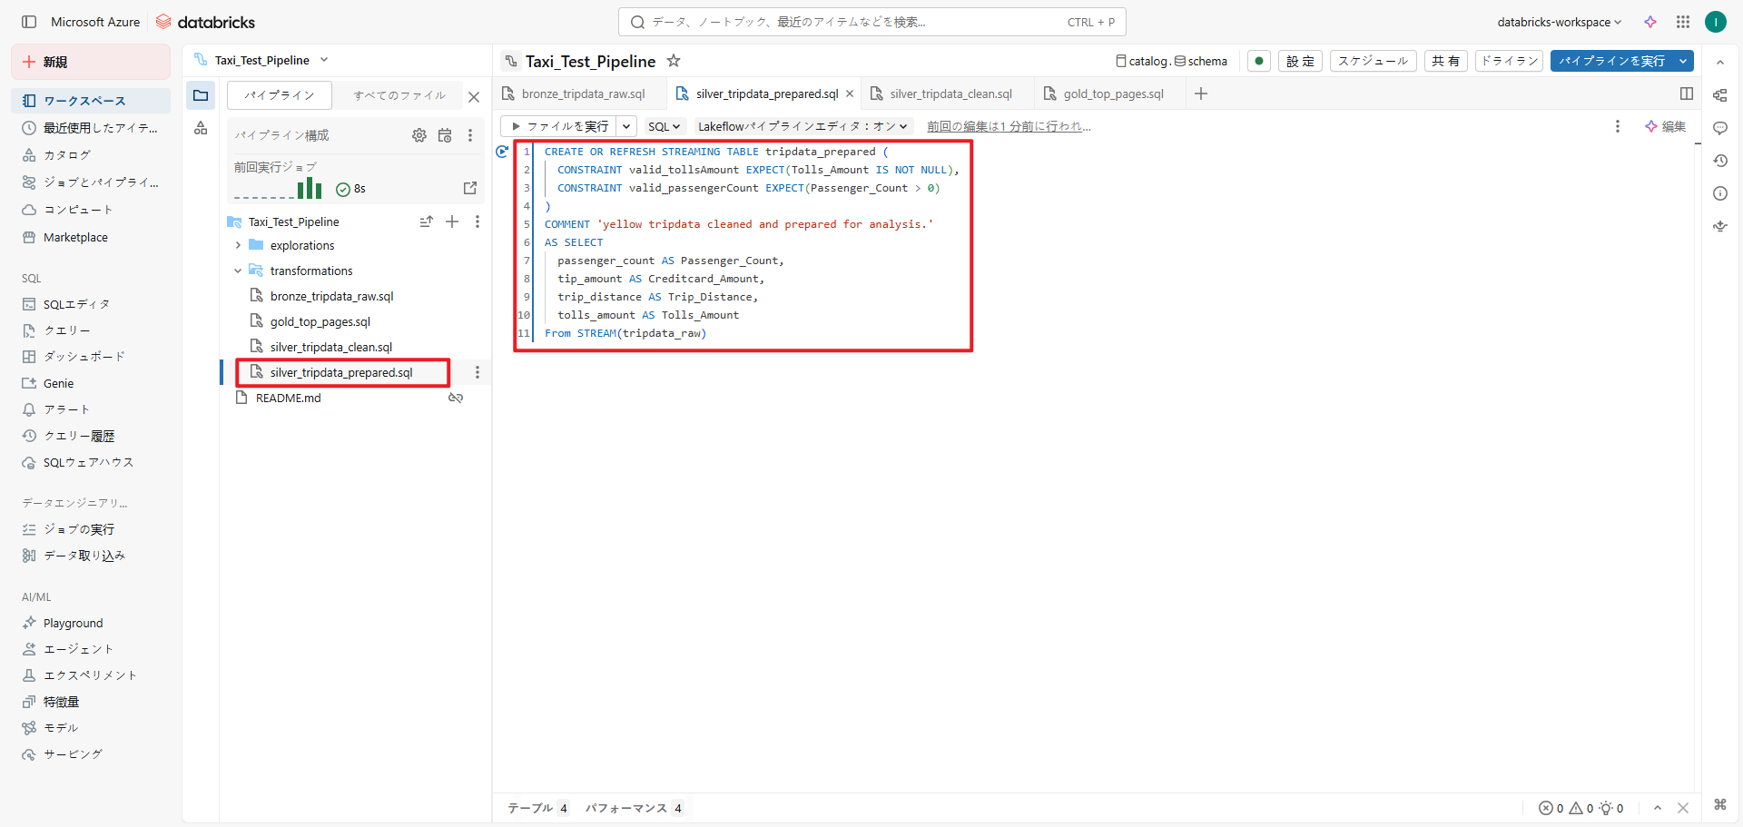Select the すべてのファイル tab

399,95
